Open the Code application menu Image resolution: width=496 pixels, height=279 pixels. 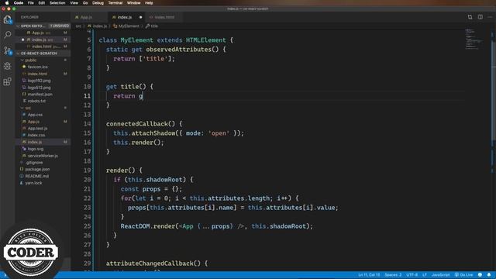click(x=19, y=3)
